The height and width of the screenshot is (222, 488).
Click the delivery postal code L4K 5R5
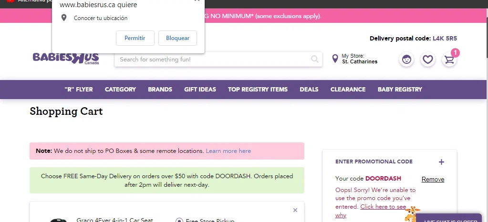[x=445, y=39]
